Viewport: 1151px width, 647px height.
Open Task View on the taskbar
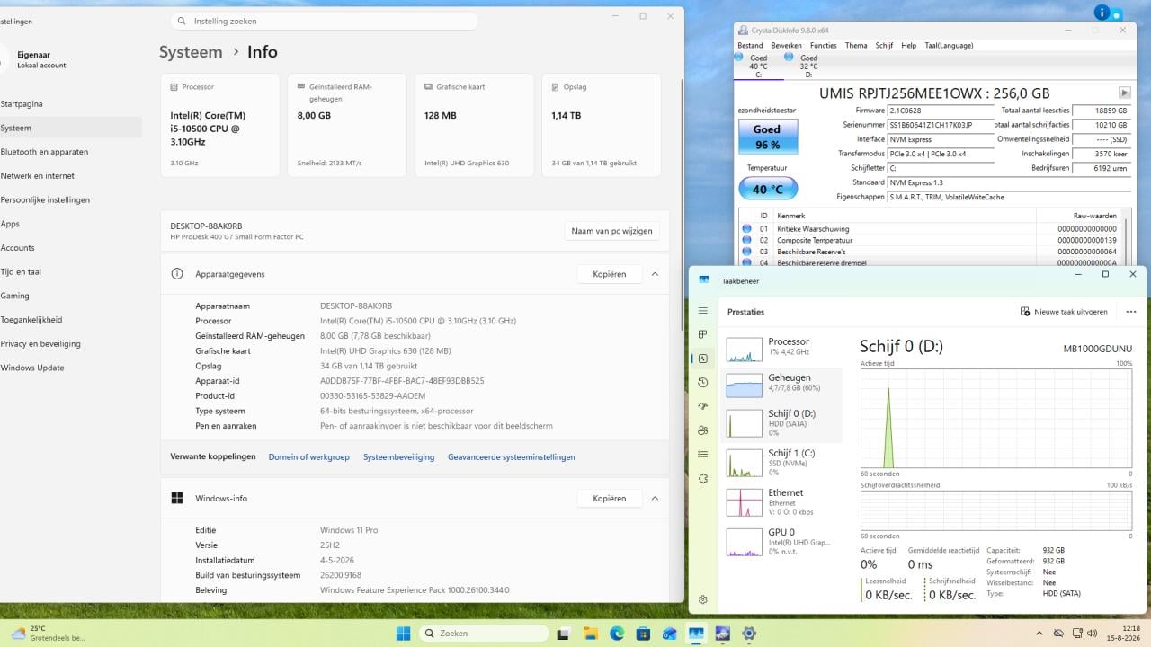[566, 634]
